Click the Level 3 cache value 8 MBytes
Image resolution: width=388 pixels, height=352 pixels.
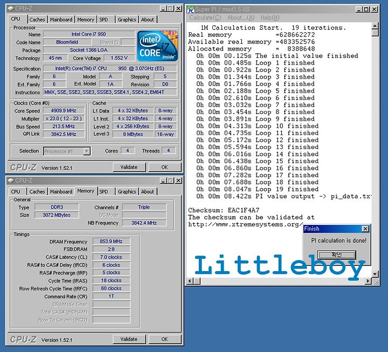coord(133,134)
